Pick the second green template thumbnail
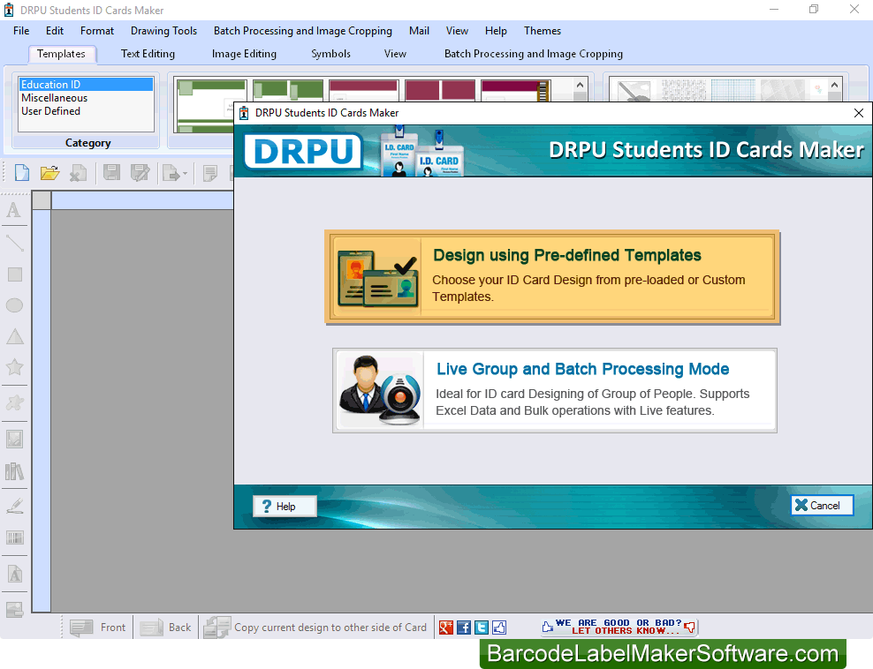873x669 pixels. pyautogui.click(x=288, y=90)
